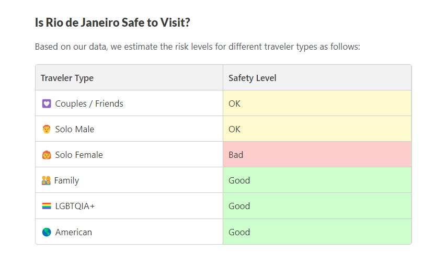Click the Solo Female row label
This screenshot has width=446, height=264.
click(x=79, y=155)
